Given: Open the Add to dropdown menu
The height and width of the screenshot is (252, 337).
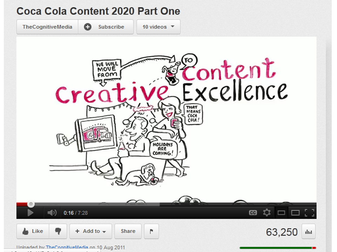Looking at the screenshot, I should tap(91, 231).
